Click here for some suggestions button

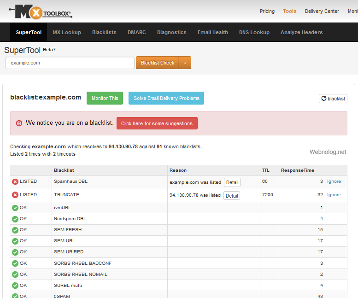coord(157,123)
